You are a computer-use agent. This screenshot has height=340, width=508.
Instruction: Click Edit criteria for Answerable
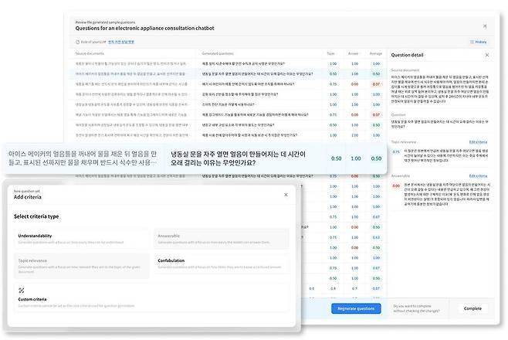pos(478,176)
